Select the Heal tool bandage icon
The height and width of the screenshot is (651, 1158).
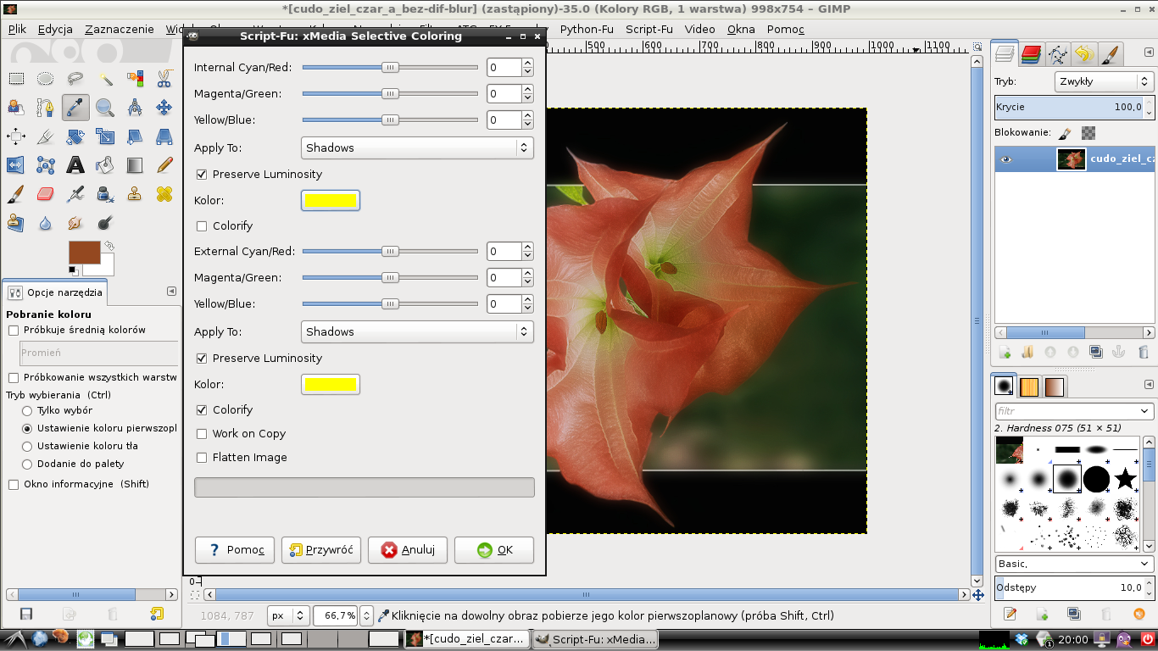click(x=164, y=194)
